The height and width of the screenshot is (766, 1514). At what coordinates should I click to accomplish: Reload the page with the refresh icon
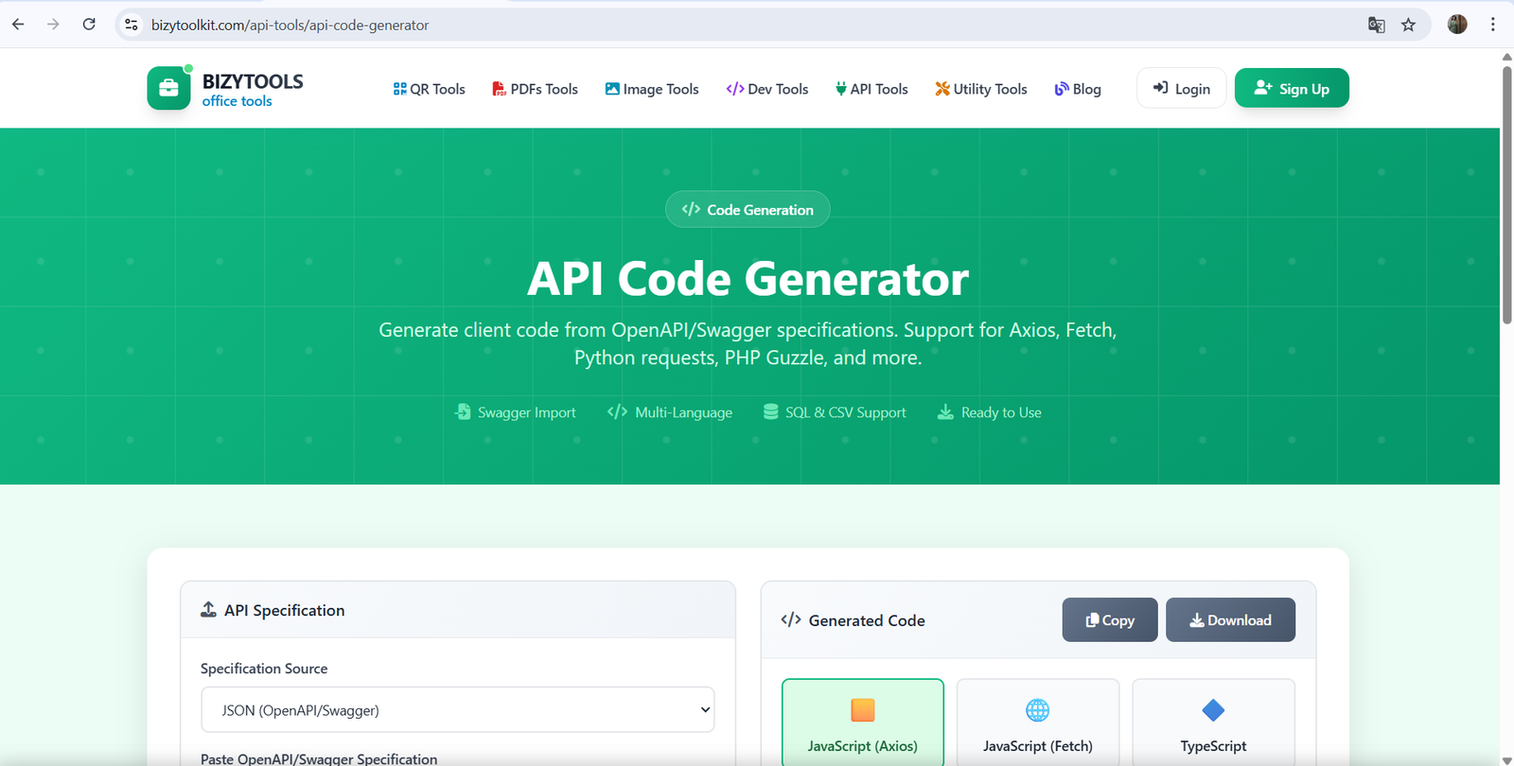coord(89,25)
